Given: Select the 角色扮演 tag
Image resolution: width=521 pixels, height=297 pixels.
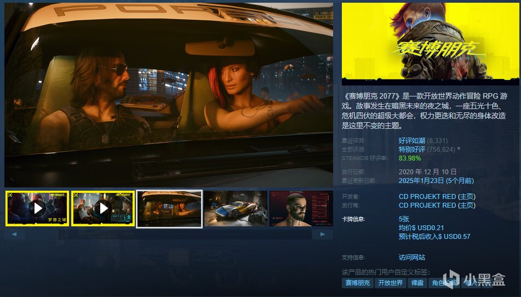Looking at the screenshot, I should (x=444, y=283).
